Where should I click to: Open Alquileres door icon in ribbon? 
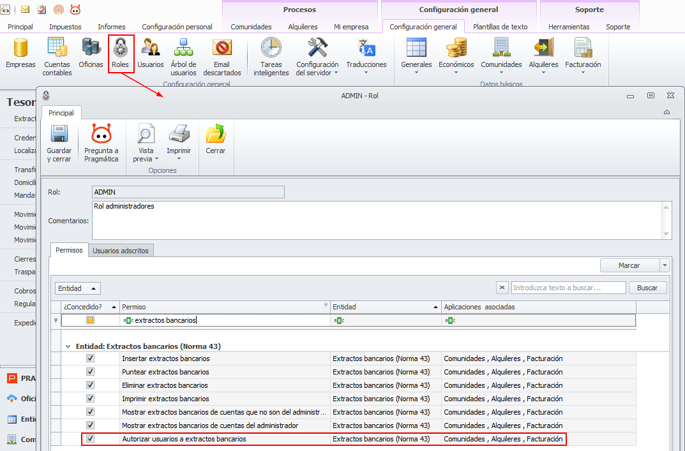[x=543, y=48]
